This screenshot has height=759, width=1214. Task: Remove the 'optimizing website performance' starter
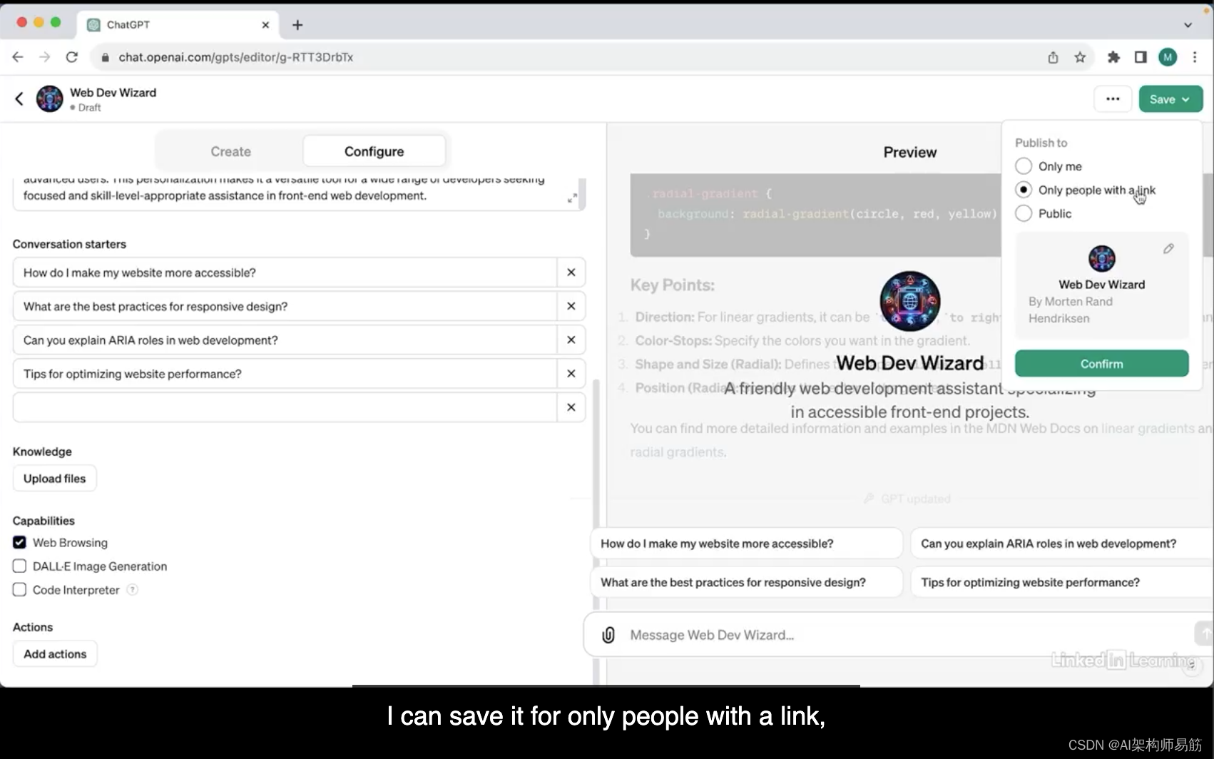(571, 374)
